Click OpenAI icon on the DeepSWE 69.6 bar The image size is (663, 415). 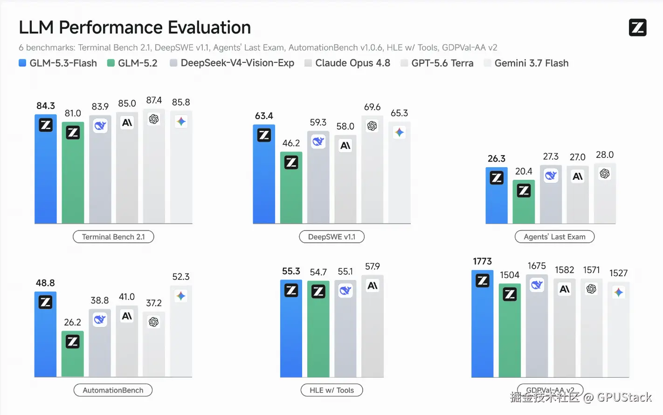[x=372, y=126]
